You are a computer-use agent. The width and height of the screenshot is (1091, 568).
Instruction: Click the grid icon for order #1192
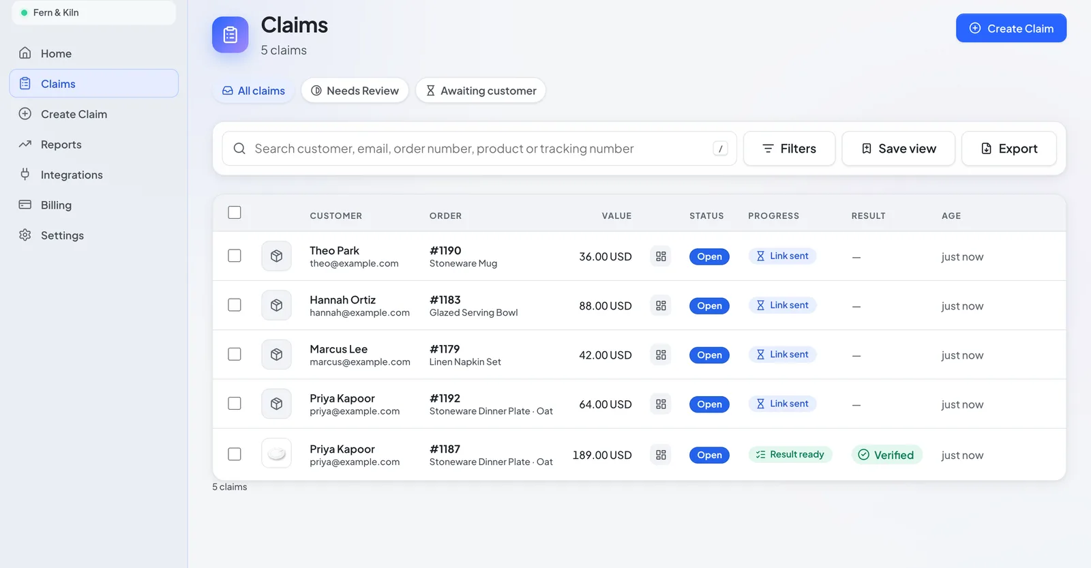tap(661, 404)
